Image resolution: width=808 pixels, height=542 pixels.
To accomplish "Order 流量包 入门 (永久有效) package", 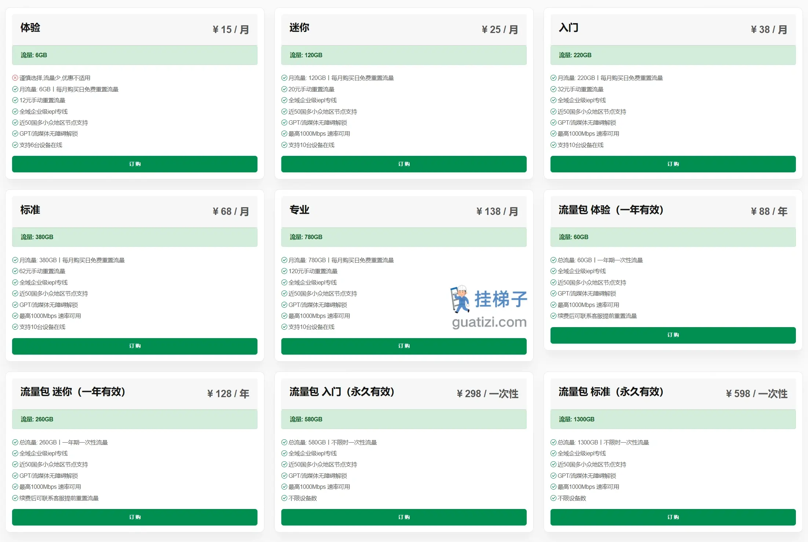I will pyautogui.click(x=403, y=517).
